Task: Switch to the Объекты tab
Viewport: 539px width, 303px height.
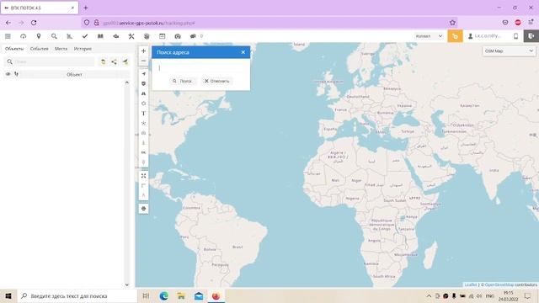Action: [14, 49]
